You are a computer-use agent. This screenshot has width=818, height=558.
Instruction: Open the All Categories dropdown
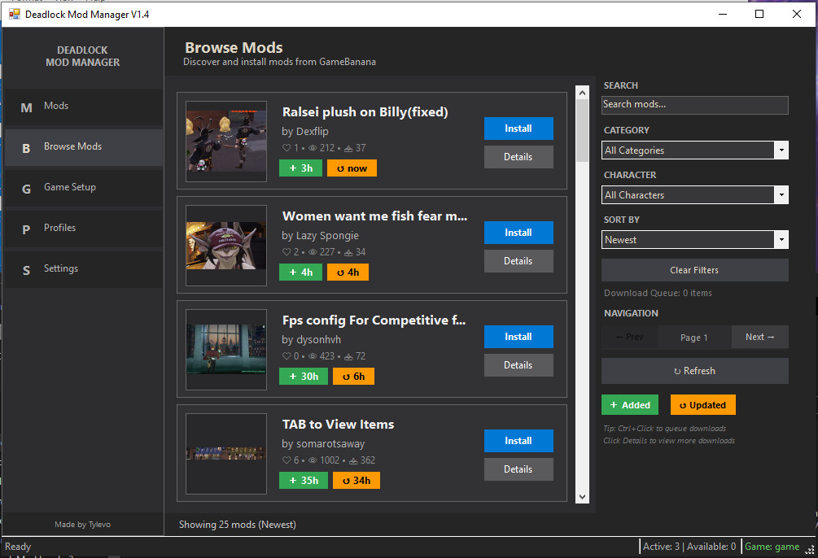click(x=694, y=150)
